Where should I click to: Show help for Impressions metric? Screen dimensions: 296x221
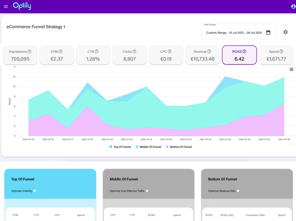pyautogui.click(x=29, y=51)
